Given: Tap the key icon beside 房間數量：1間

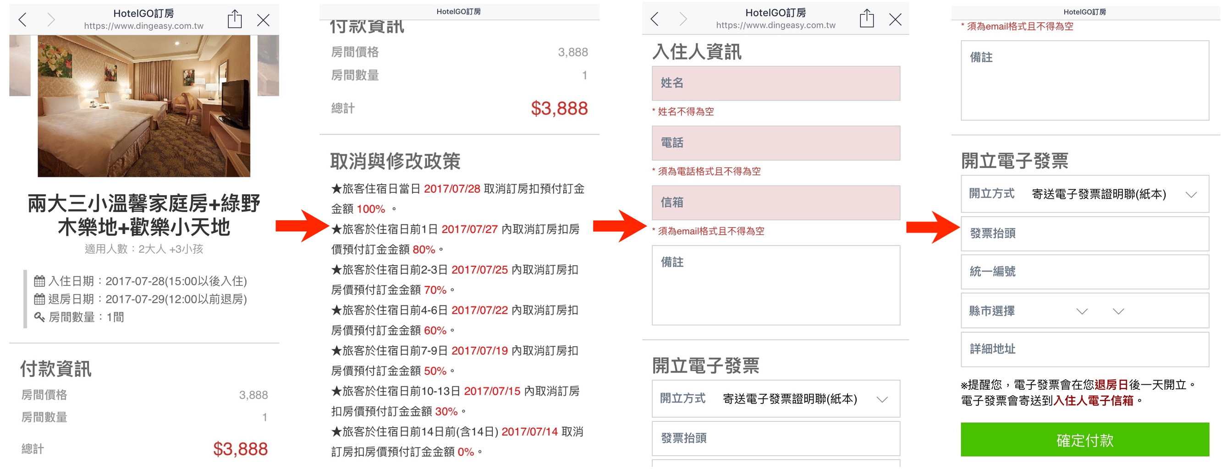Looking at the screenshot, I should point(39,317).
